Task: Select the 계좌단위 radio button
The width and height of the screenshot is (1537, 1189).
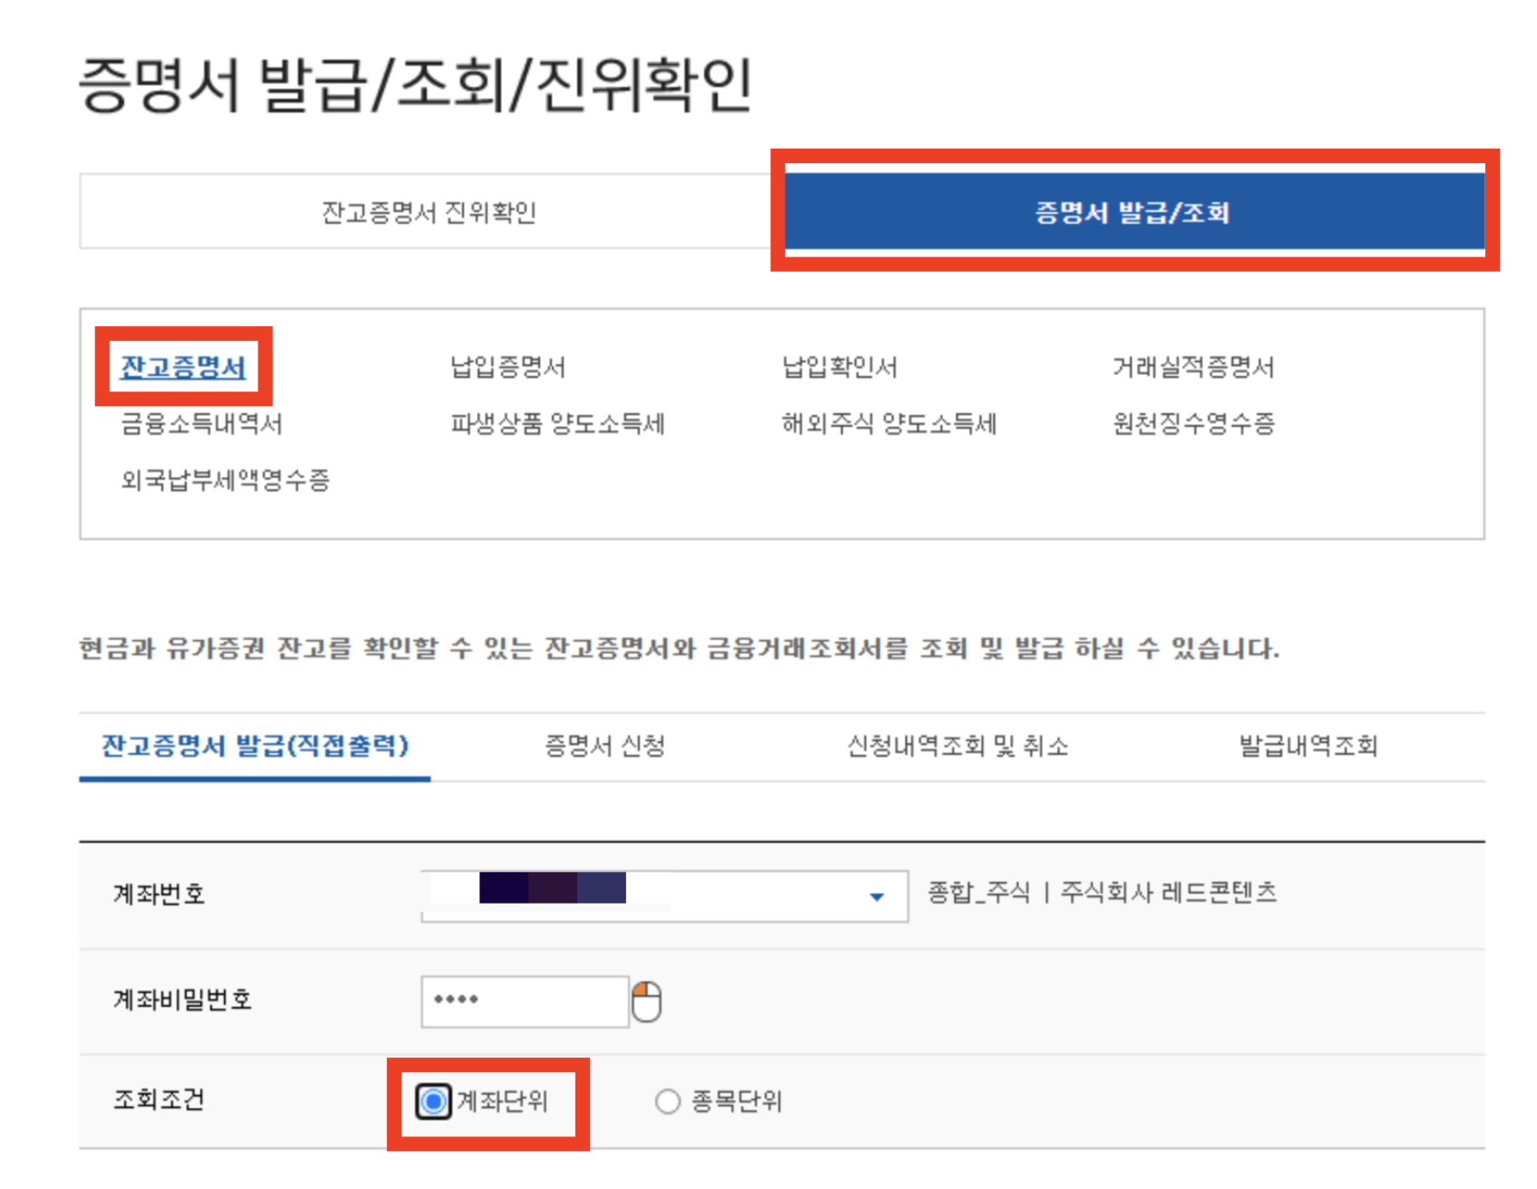Action: (433, 1101)
